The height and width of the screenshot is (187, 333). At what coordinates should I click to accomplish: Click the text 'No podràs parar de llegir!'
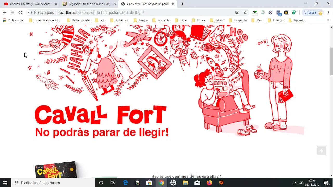pos(102,132)
